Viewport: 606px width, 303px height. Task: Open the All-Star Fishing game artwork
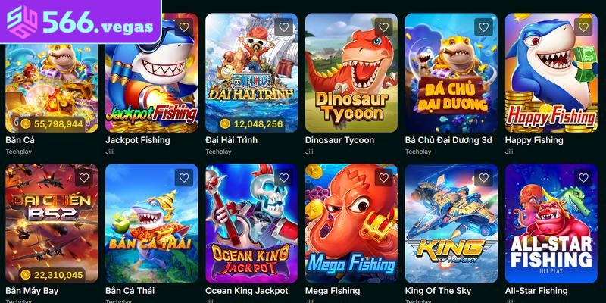551,223
